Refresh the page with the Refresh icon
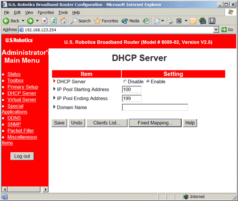 (x=54, y=21)
